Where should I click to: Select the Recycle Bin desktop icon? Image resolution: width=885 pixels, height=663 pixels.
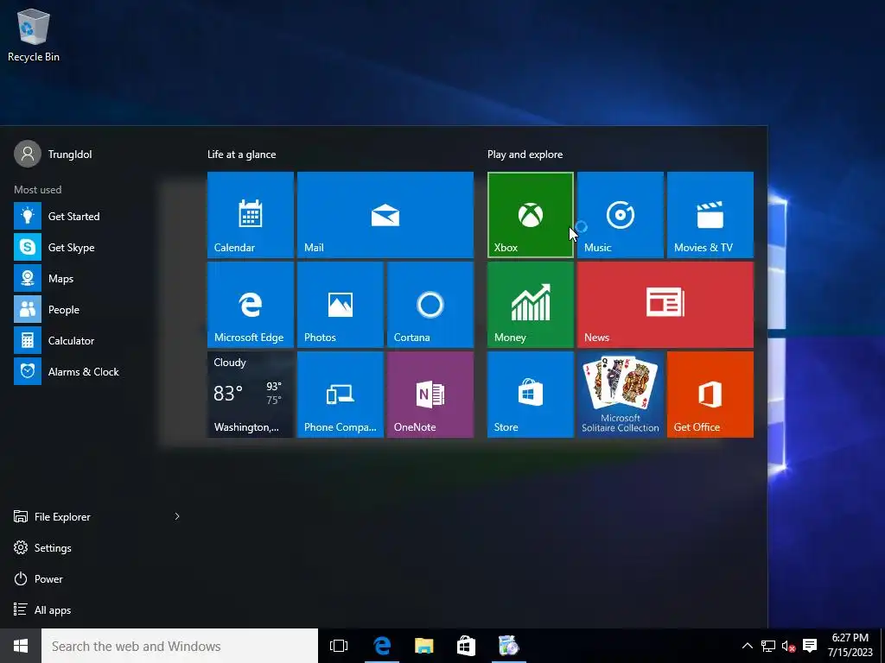pos(34,35)
